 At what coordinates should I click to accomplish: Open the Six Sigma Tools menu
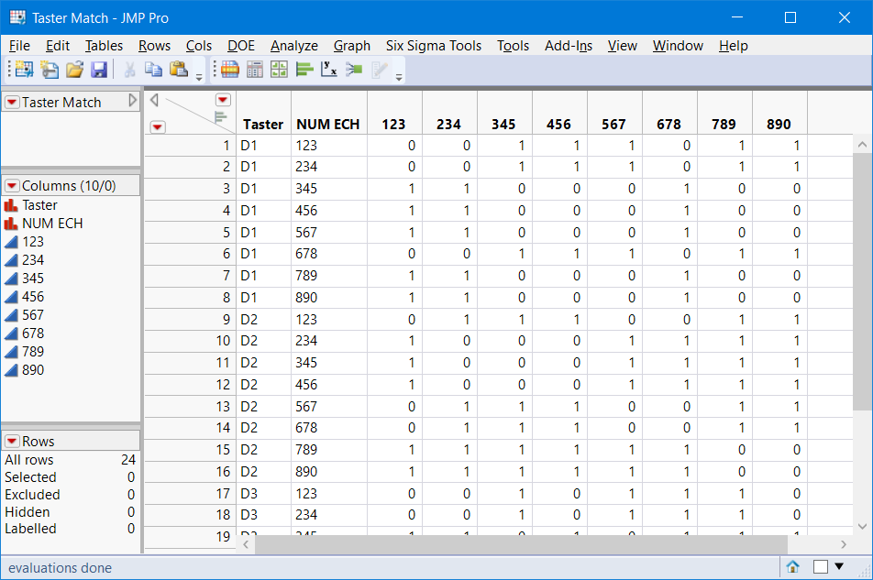pos(434,46)
